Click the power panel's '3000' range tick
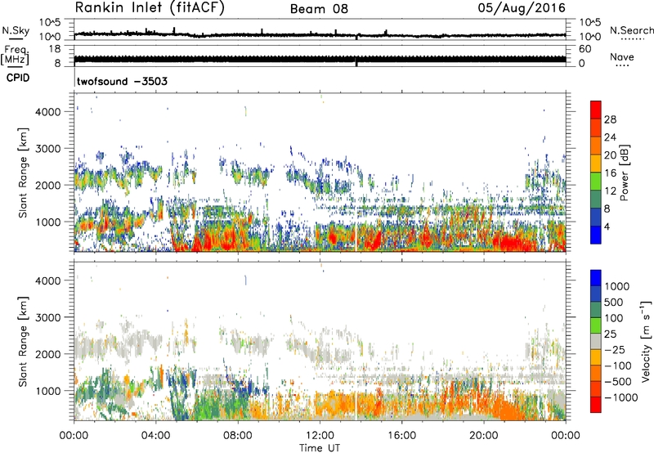 point(47,149)
